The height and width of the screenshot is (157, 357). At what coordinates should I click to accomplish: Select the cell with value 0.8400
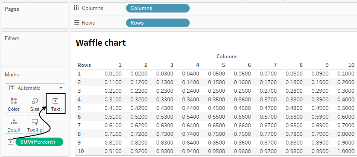point(191,143)
